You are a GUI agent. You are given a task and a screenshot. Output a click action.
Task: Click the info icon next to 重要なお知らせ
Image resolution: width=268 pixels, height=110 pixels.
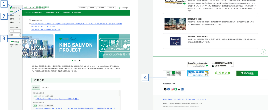(x=30, y=20)
